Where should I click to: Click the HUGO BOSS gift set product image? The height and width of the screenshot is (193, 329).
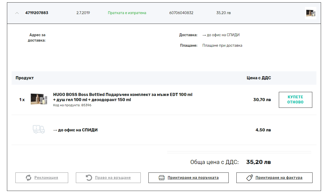pos(39,100)
